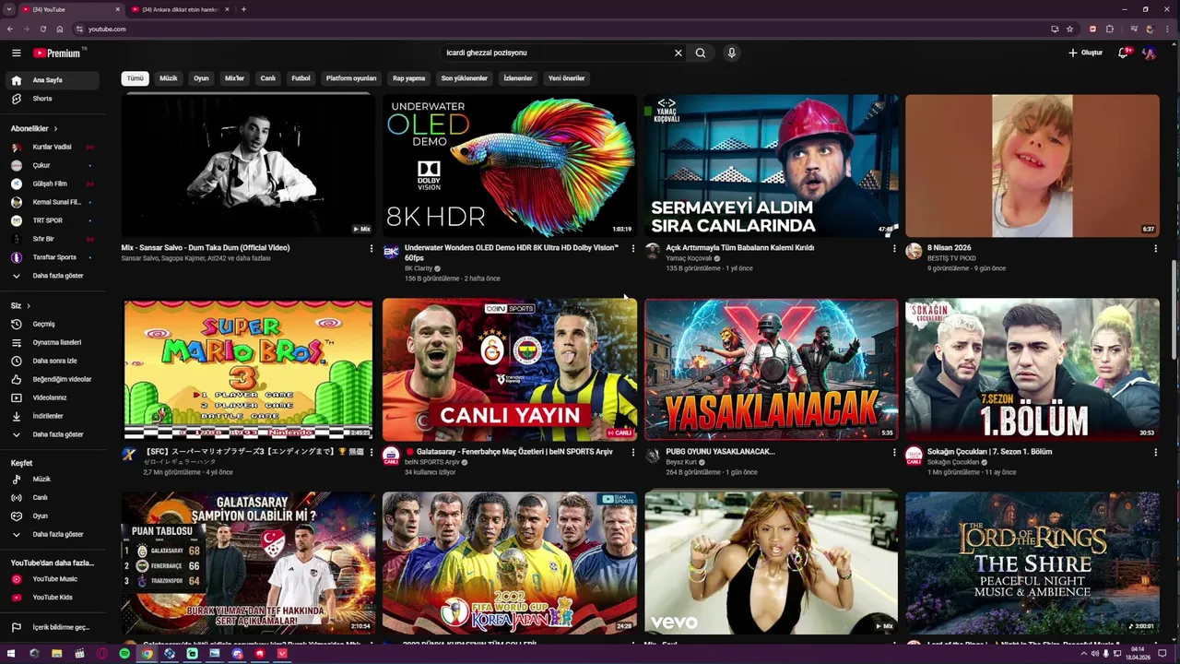Bookmark page with star icon
This screenshot has width=1180, height=664.
point(1069,29)
